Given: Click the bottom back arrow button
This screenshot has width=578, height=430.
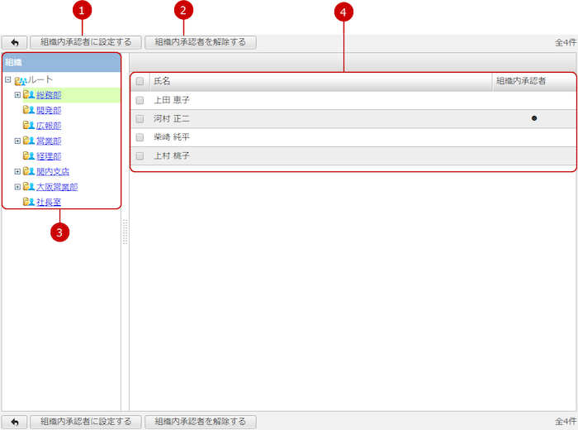Looking at the screenshot, I should (x=14, y=421).
